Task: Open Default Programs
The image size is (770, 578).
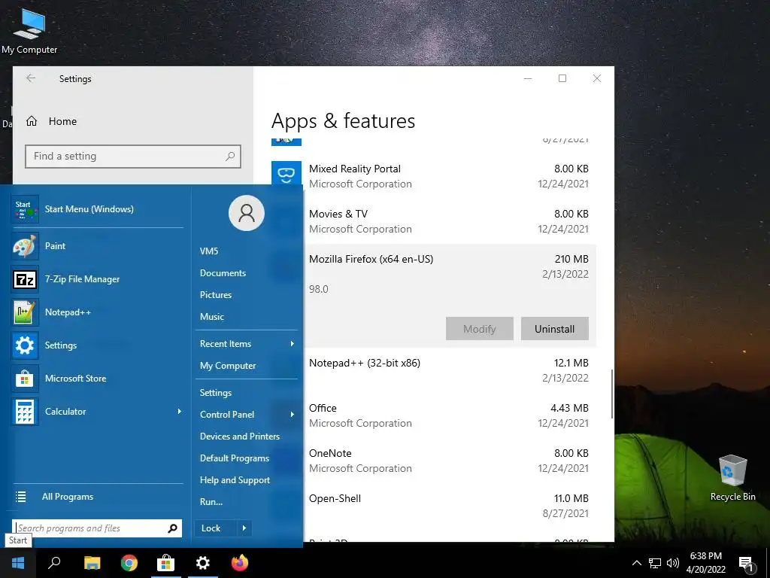Action: point(235,458)
